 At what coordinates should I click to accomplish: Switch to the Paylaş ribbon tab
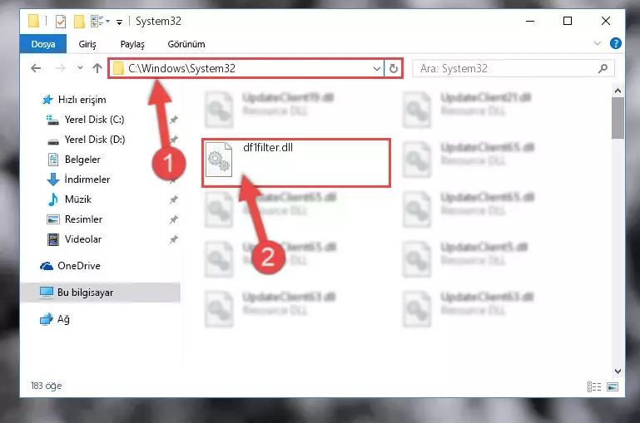(132, 44)
